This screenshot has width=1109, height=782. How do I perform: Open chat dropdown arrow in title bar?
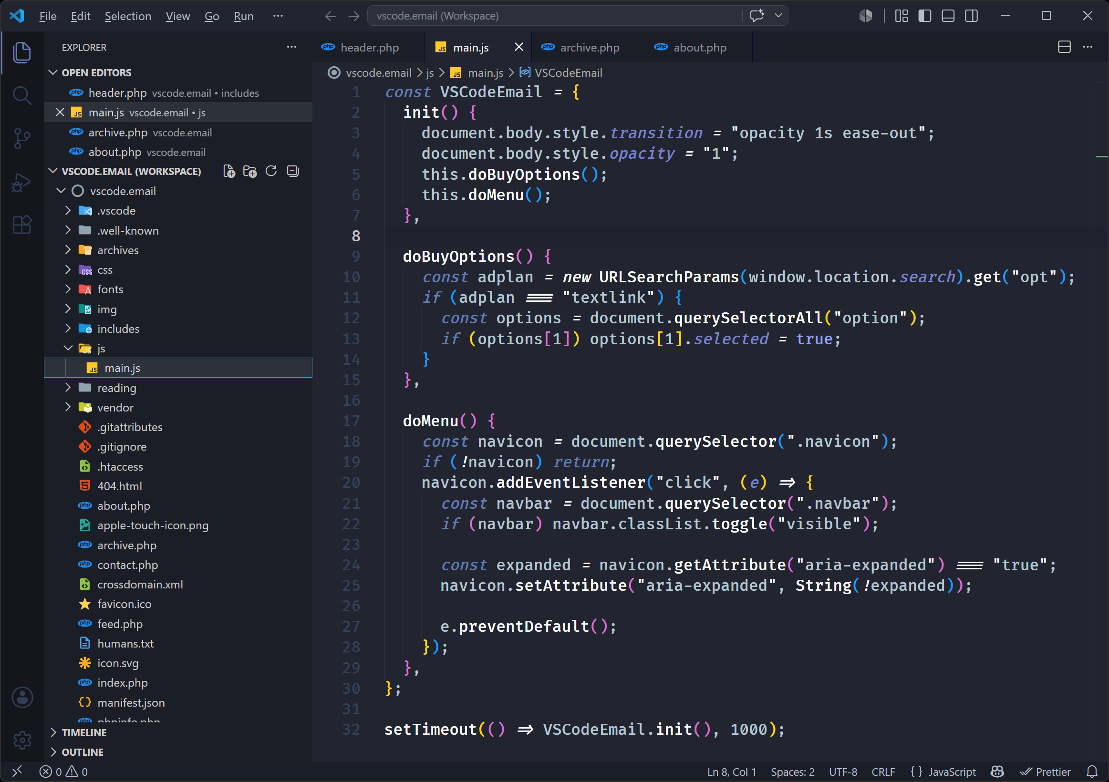click(x=778, y=15)
